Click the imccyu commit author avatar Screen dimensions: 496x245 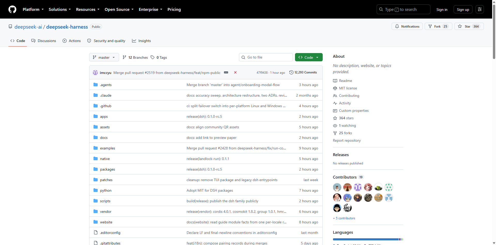95,73
